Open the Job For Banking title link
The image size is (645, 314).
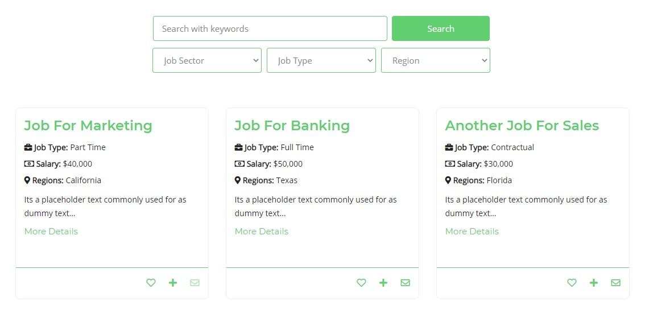[292, 126]
